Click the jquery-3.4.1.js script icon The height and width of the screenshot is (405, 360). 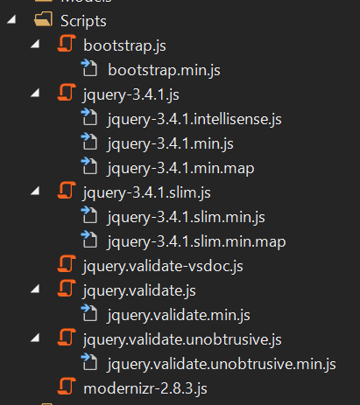point(67,93)
